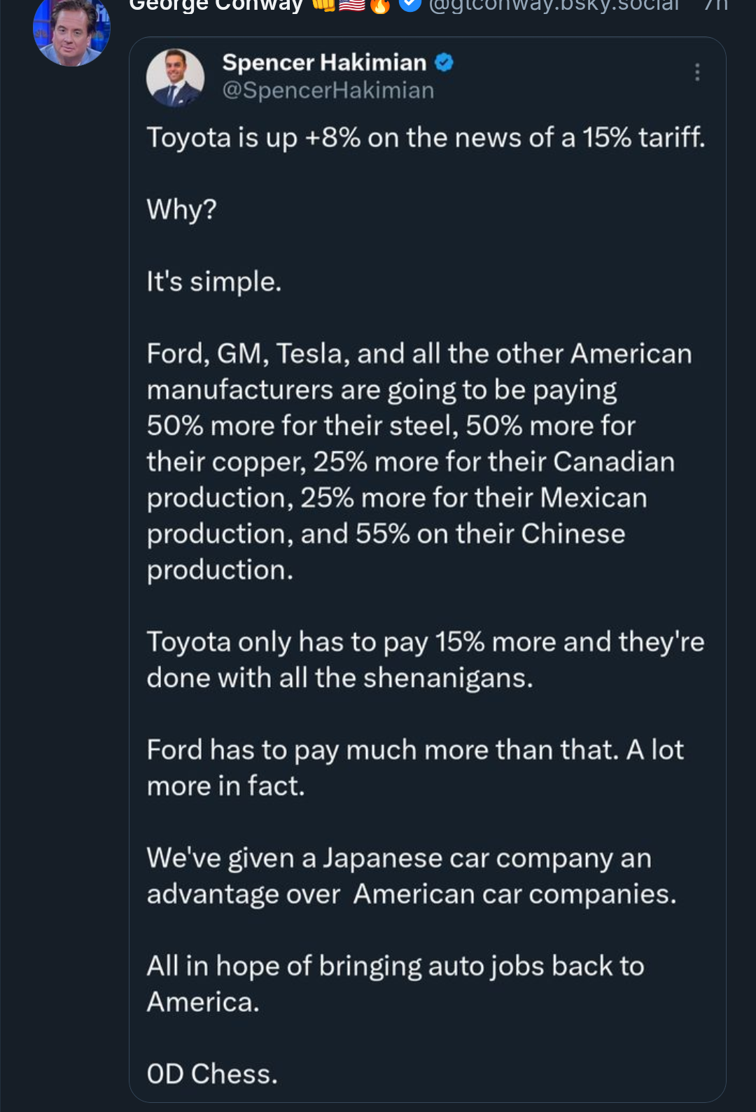Image resolution: width=756 pixels, height=1112 pixels.
Task: Click the "It's simple." line
Action: 213,282
